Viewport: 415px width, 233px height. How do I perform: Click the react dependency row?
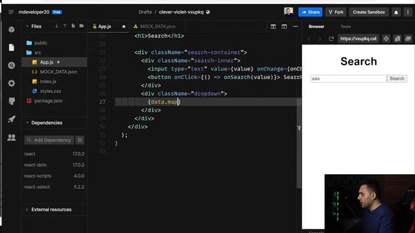[x=54, y=154]
